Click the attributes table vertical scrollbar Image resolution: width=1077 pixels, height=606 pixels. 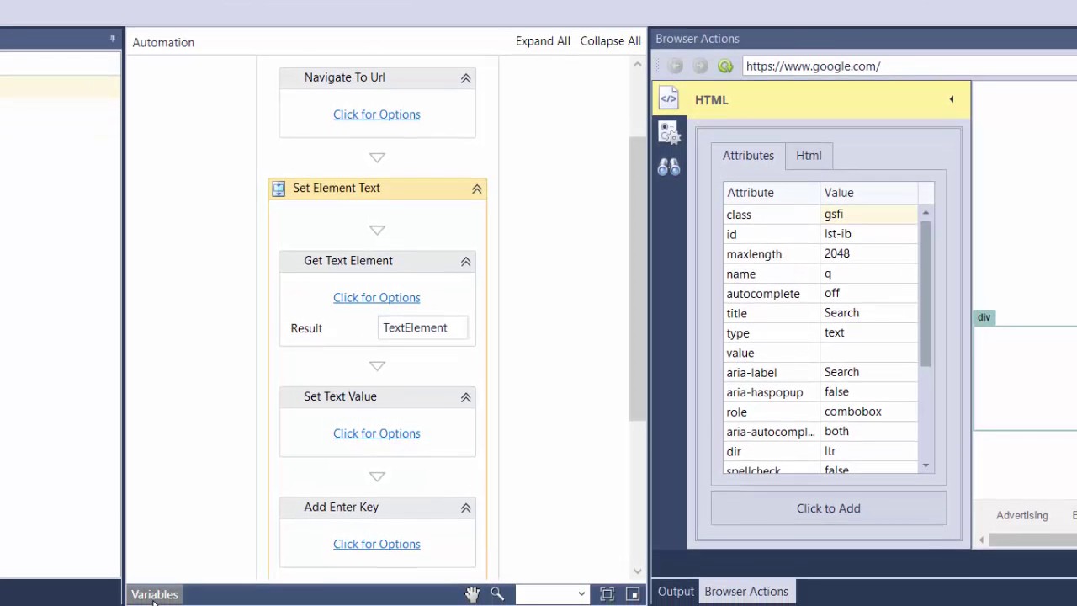click(x=926, y=295)
